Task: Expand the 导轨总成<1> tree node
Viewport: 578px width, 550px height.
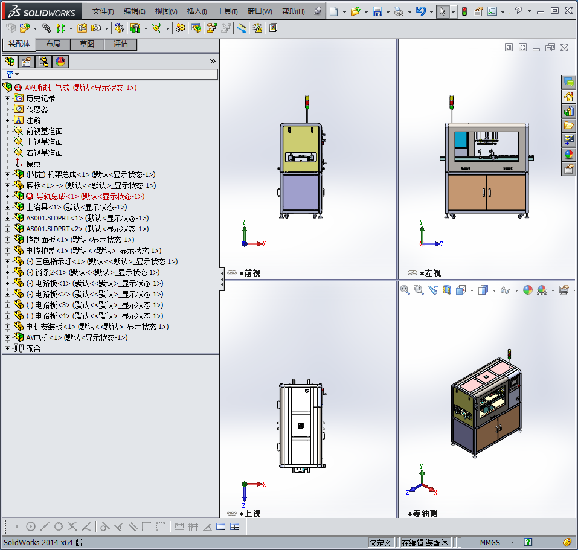Action: (7, 196)
